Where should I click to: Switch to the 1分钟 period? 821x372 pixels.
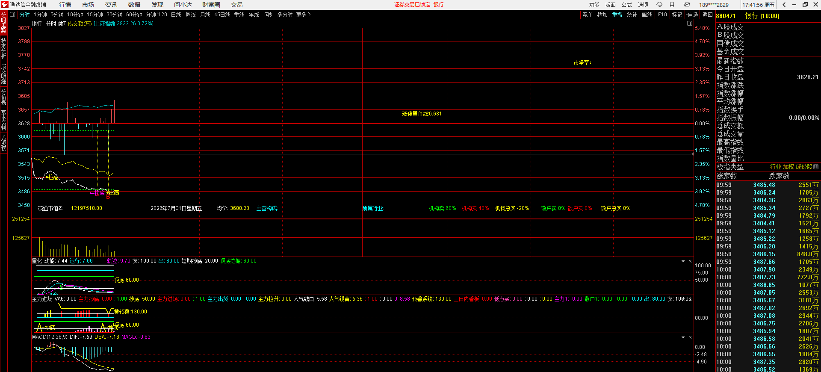40,15
